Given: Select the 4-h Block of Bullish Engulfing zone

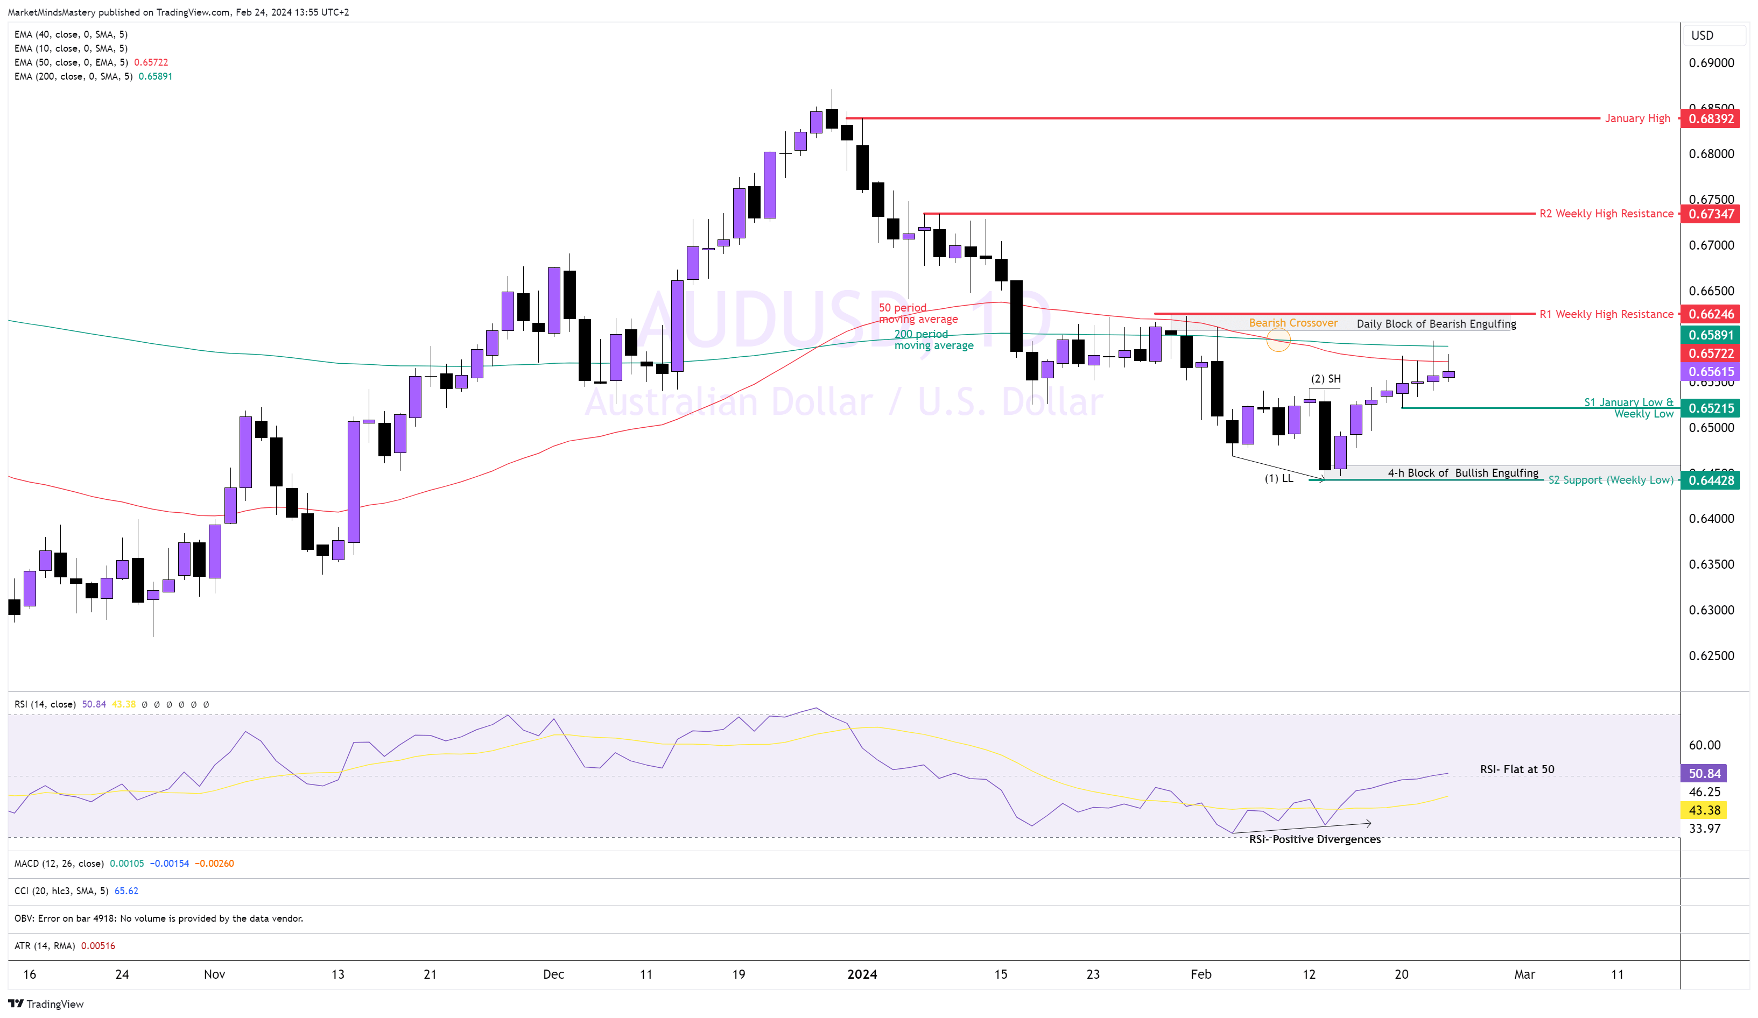Looking at the screenshot, I should [1462, 473].
